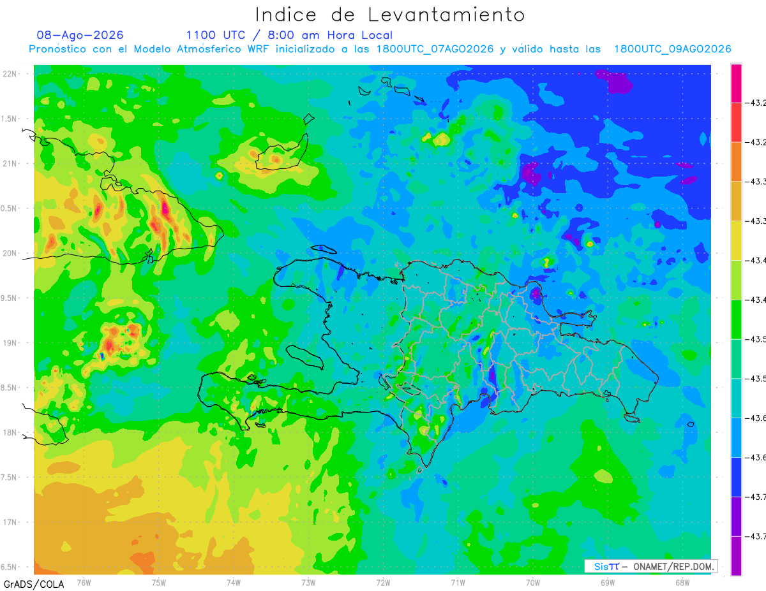Image resolution: width=766 pixels, height=591 pixels.
Task: Click the magenta top swatch of the color bar
Action: pyautogui.click(x=736, y=84)
